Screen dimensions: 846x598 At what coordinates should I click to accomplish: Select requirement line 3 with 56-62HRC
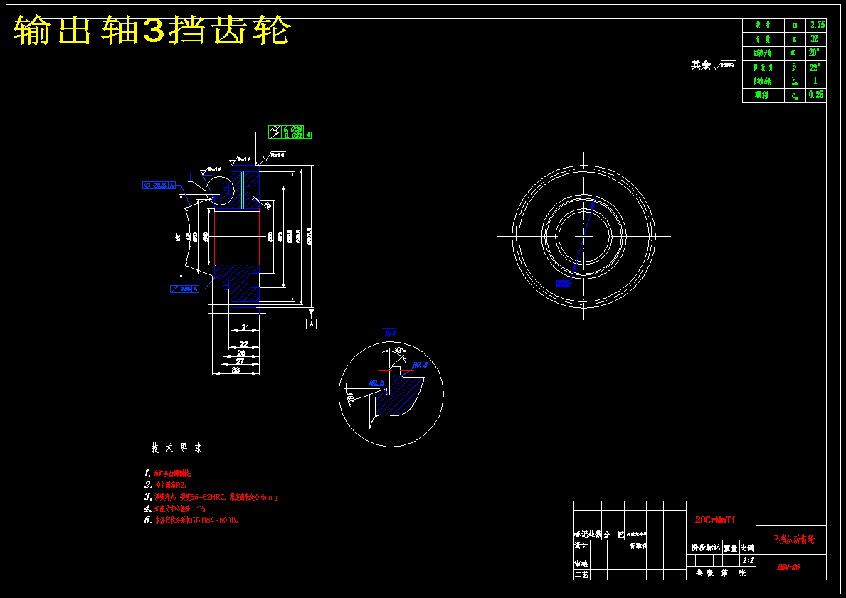(211, 497)
